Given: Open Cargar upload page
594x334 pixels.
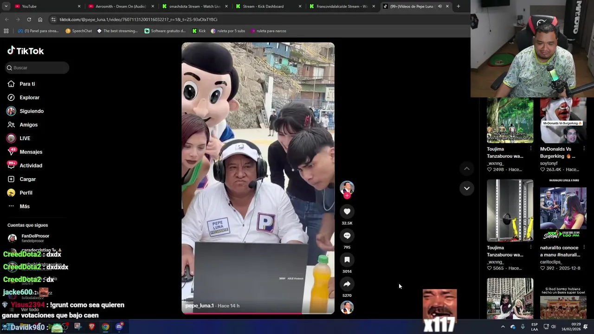Looking at the screenshot, I should tap(27, 179).
